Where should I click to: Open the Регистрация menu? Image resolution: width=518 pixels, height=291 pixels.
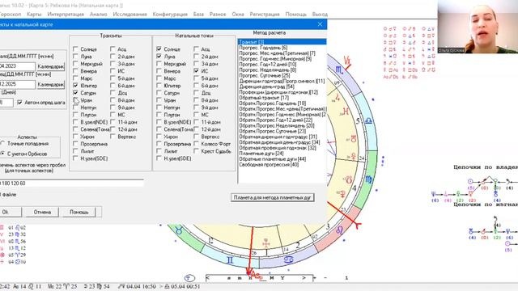265,15
